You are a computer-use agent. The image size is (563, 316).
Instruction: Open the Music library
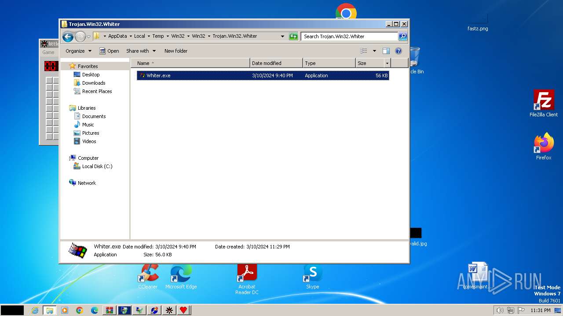[88, 125]
